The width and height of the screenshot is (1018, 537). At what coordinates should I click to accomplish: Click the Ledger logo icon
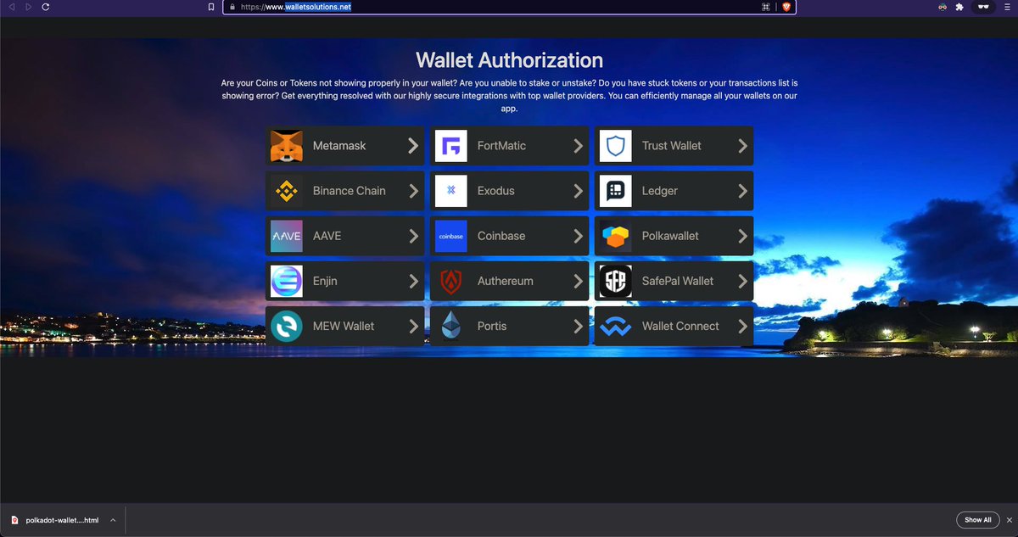point(616,191)
